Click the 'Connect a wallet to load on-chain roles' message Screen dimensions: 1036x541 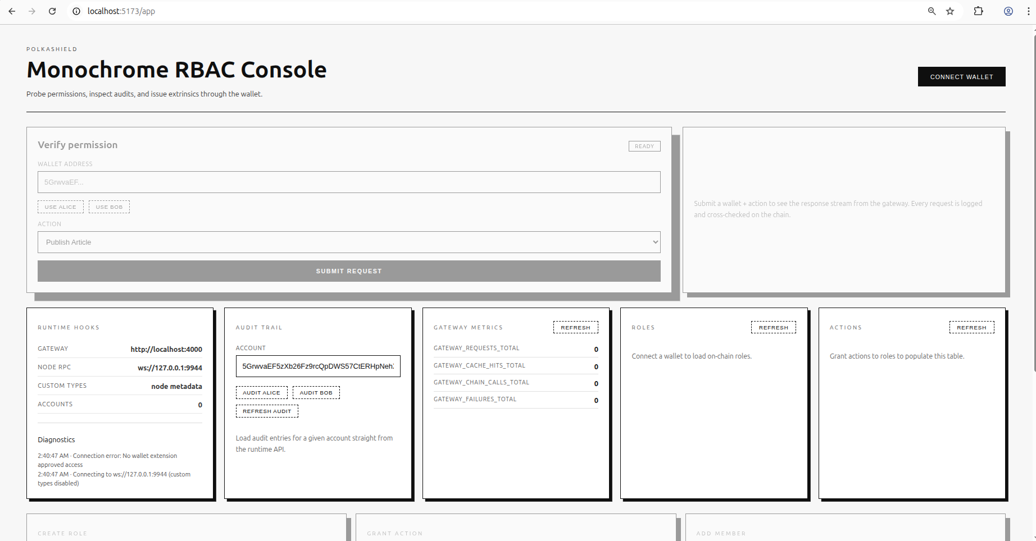pos(692,356)
